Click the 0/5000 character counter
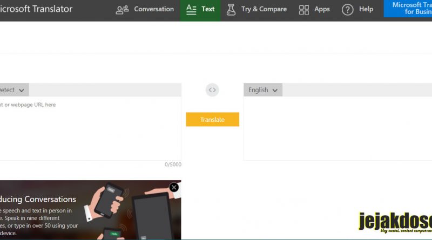Image resolution: width=432 pixels, height=240 pixels. click(x=173, y=164)
